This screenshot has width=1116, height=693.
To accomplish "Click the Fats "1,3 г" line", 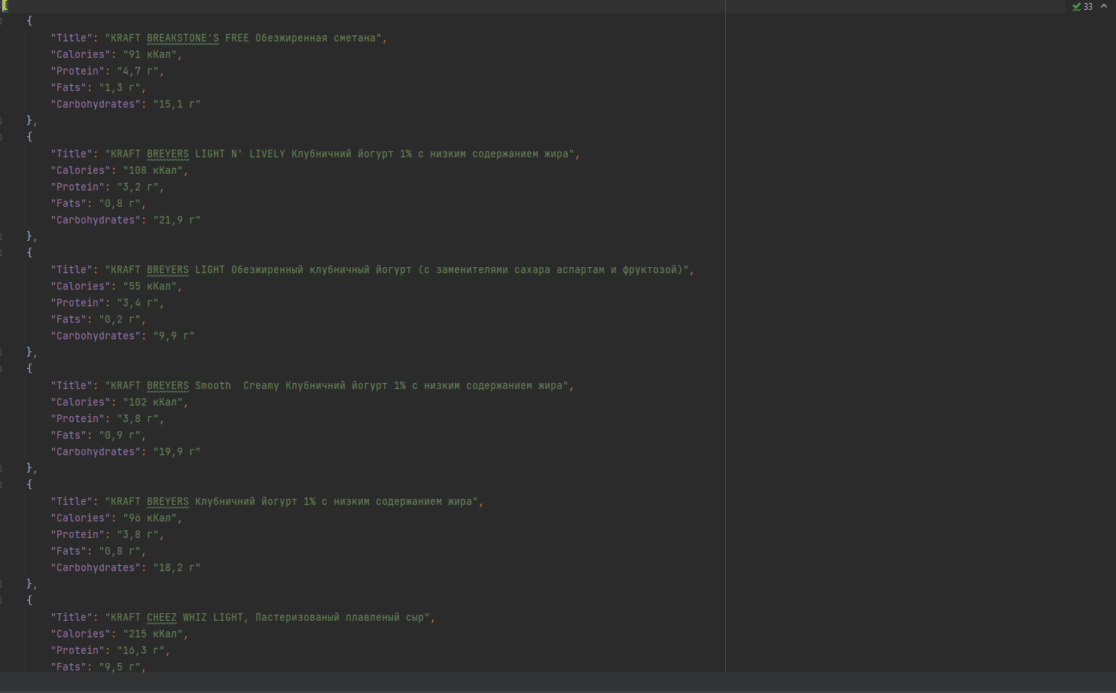I will coord(99,87).
